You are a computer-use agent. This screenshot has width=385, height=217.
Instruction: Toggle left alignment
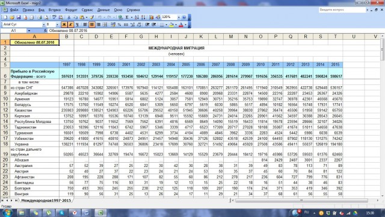pyautogui.click(x=85, y=24)
